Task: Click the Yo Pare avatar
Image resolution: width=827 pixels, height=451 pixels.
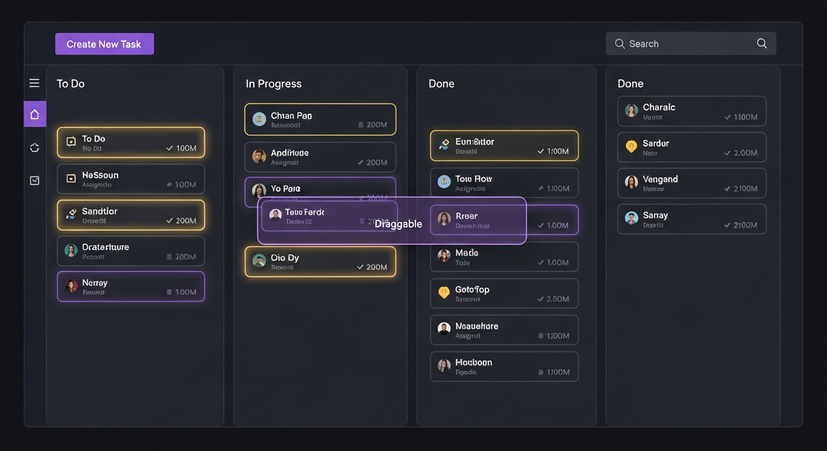Action: 259,190
